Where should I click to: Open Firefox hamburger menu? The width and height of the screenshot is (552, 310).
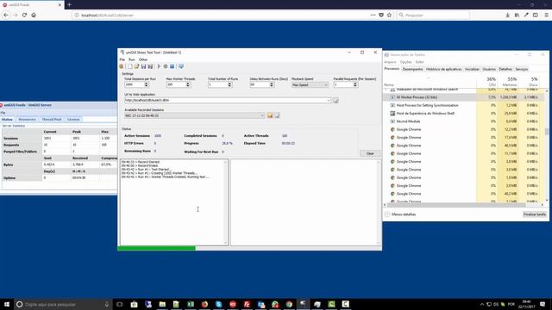[546, 15]
